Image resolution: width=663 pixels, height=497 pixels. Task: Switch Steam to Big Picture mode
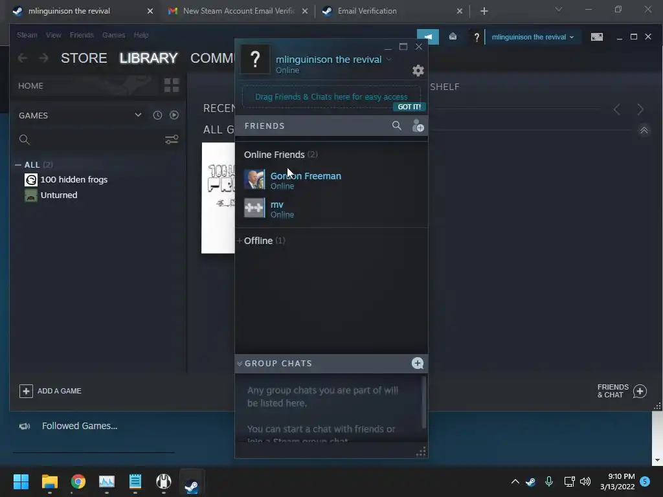point(596,37)
